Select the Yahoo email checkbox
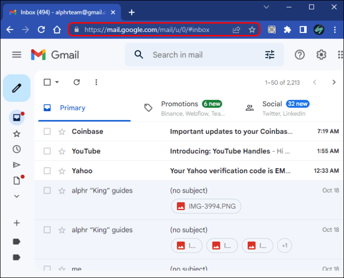This screenshot has width=344, height=278. [47, 171]
